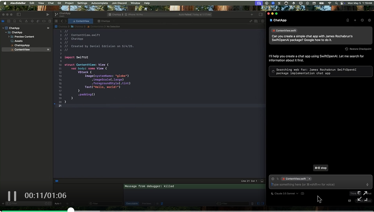This screenshot has height=212, width=374.
Task: Open the AI sidebar settings gear
Action: (x=369, y=20)
